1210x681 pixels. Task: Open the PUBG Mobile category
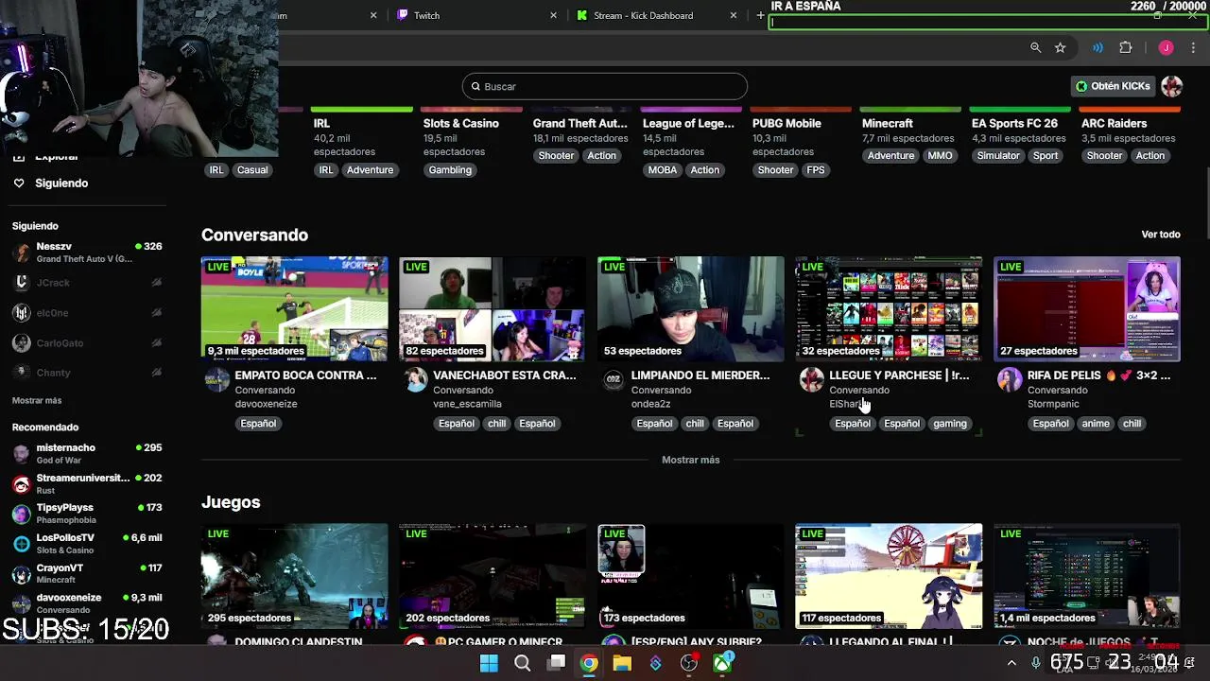tap(786, 123)
